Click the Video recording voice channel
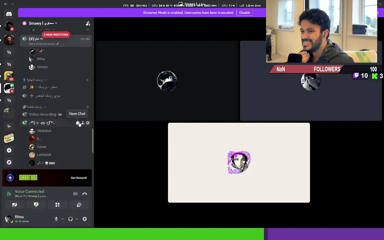The image size is (384, 240). click(x=42, y=114)
